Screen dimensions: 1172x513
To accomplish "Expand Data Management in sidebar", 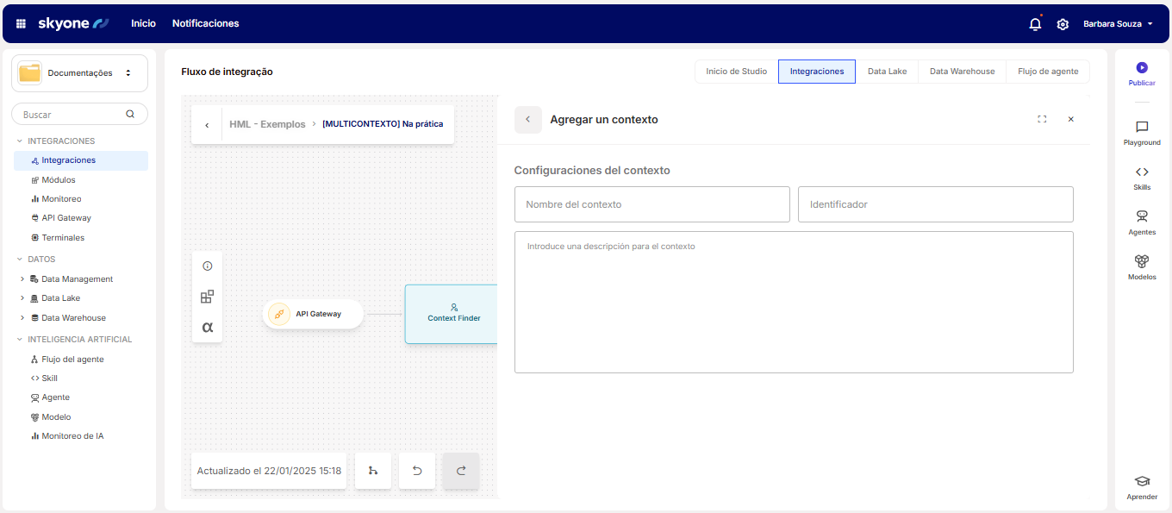I will [22, 279].
